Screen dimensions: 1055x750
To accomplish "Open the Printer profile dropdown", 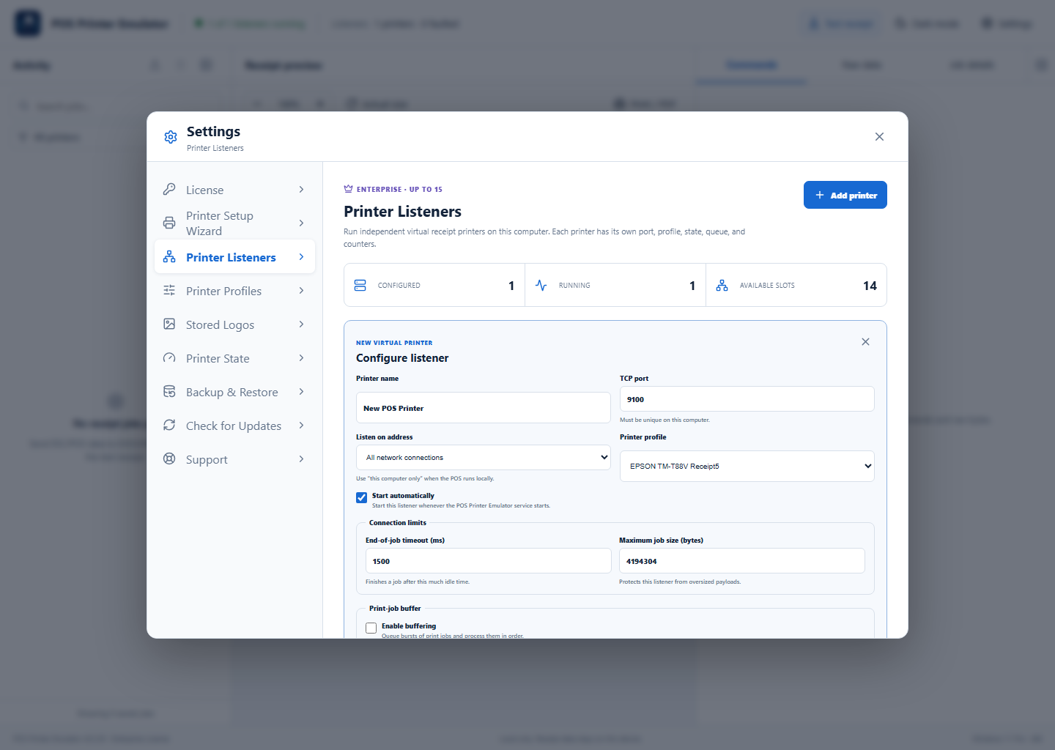I will tap(747, 467).
